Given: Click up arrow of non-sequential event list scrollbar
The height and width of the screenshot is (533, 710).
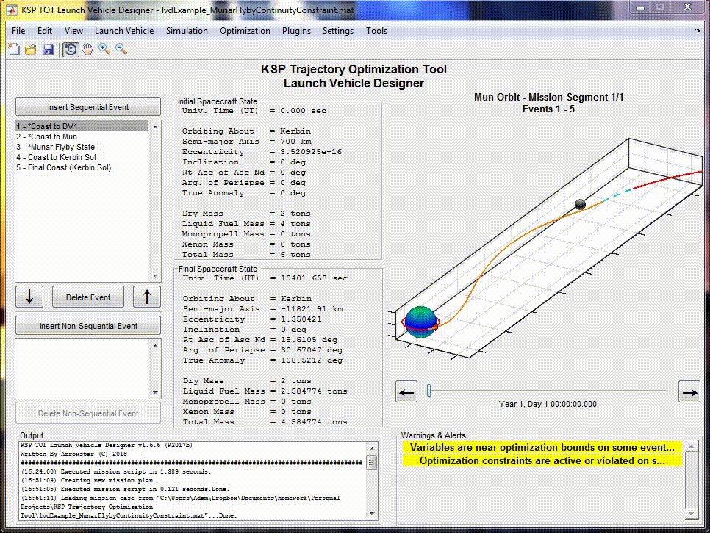Looking at the screenshot, I should click(x=155, y=346).
